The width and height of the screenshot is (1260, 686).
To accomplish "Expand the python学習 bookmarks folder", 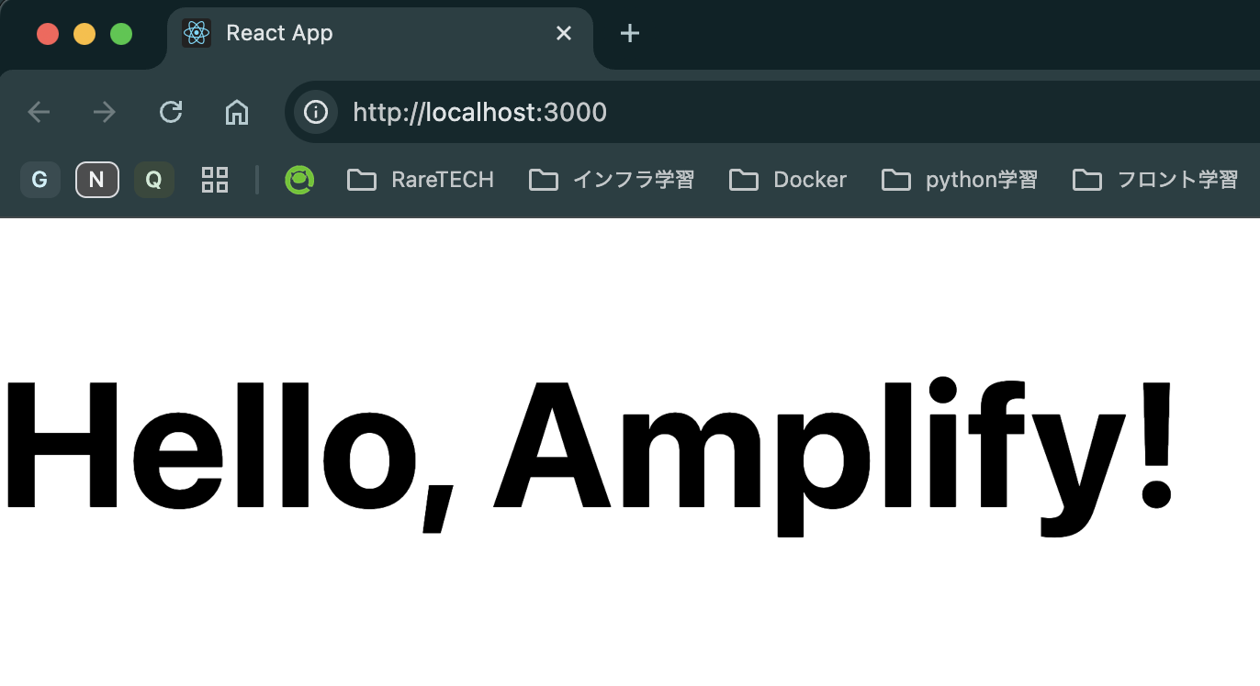I will [x=959, y=180].
